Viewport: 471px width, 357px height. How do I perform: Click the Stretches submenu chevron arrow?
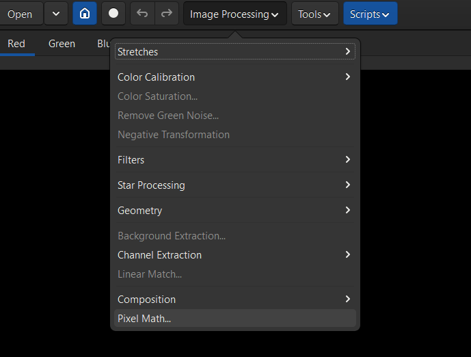348,52
